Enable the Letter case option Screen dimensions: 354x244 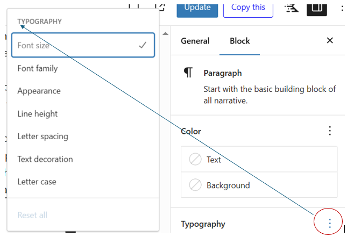[83, 182]
